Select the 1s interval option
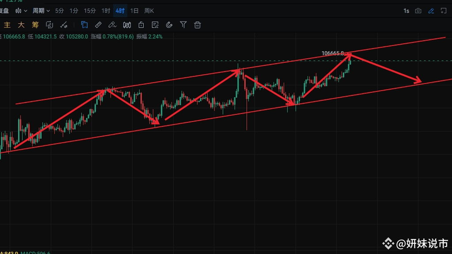 (406, 11)
